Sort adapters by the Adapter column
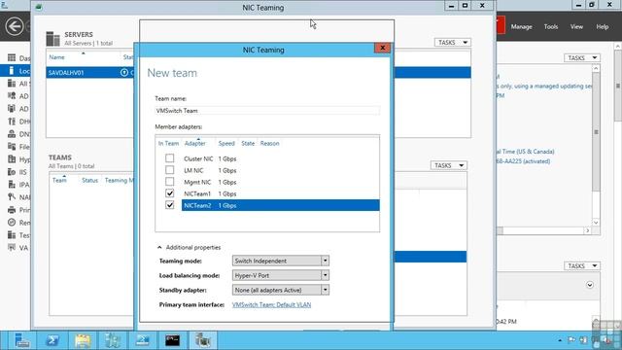The height and width of the screenshot is (350, 622). [194, 143]
